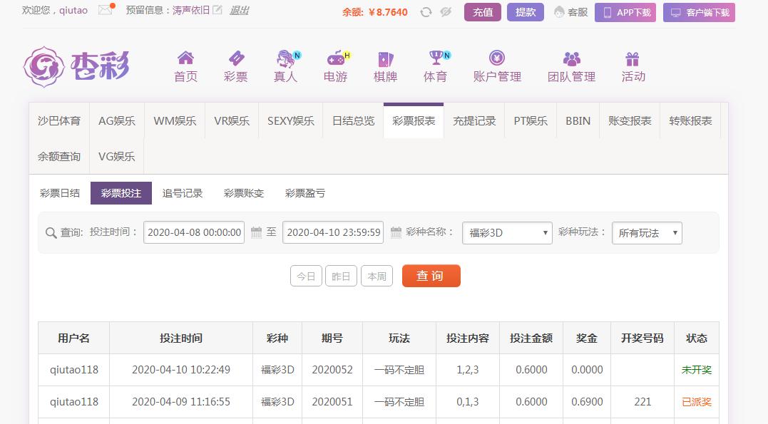Toggle balance visibility eye icon
This screenshot has height=424, width=768.
click(446, 12)
